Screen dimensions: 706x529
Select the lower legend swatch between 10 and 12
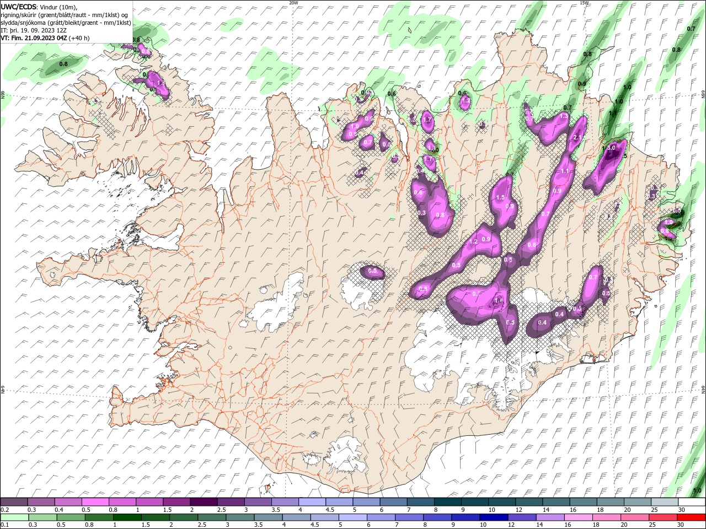[x=493, y=517]
